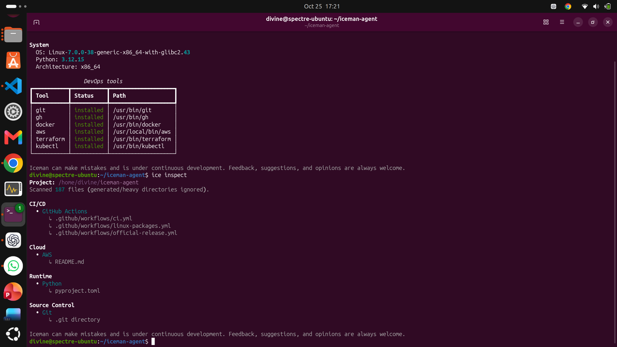The height and width of the screenshot is (347, 617).
Task: Click '.github/workflows/linux-packages.yml' text
Action: pos(113,226)
